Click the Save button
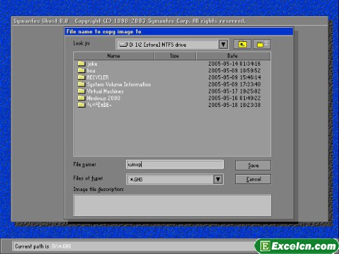Image resolution: width=339 pixels, height=254 pixels. pos(253,165)
